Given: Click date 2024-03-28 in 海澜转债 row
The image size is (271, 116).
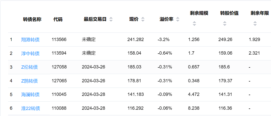Looking at the screenshot, I should [94, 95].
